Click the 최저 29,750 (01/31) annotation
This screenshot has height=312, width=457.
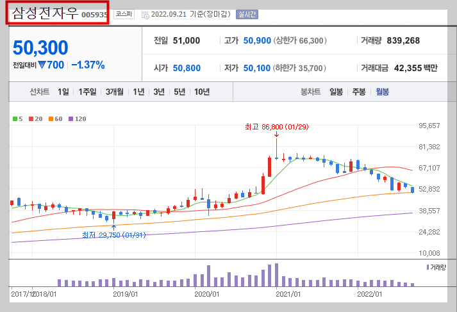pyautogui.click(x=113, y=235)
